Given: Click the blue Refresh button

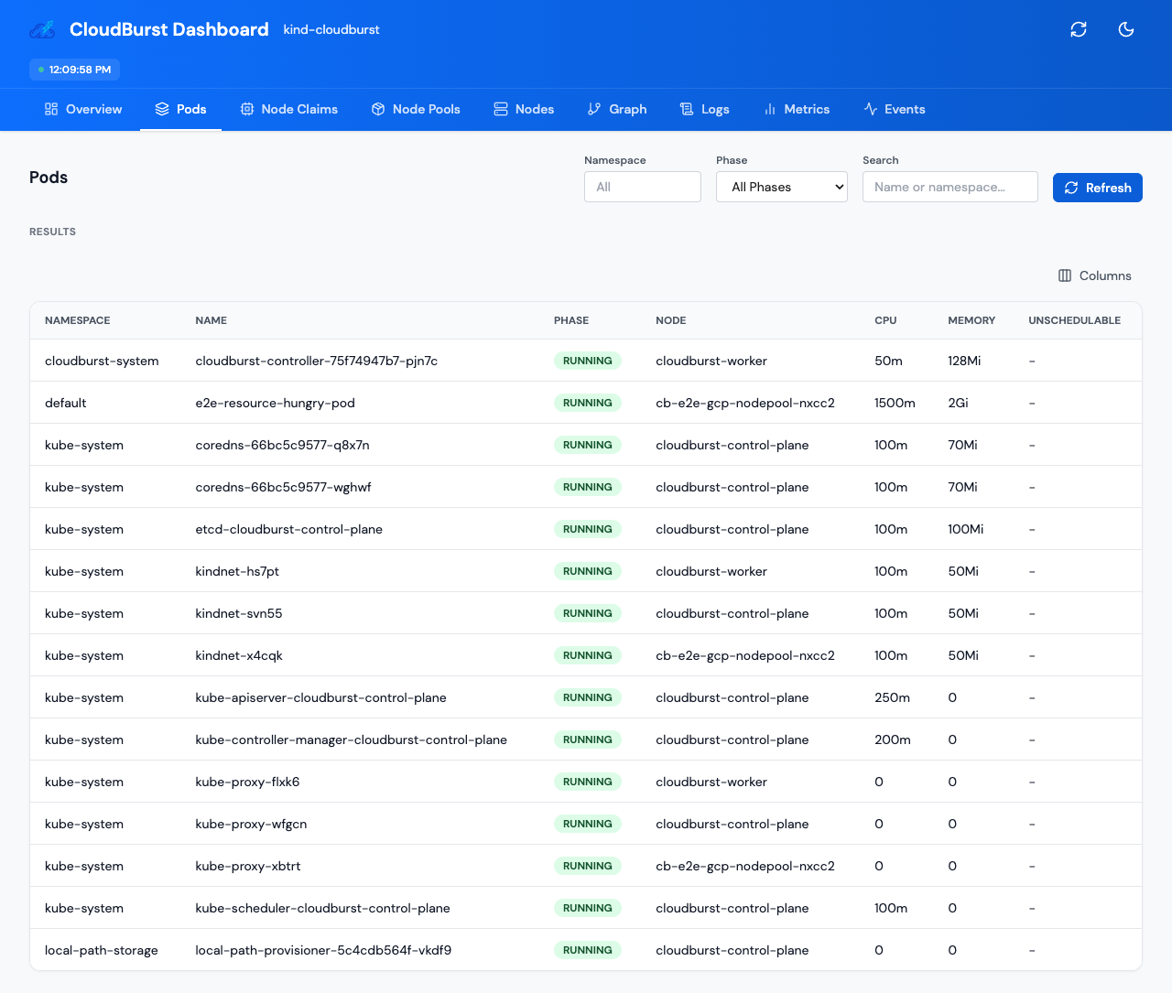Looking at the screenshot, I should [1097, 188].
